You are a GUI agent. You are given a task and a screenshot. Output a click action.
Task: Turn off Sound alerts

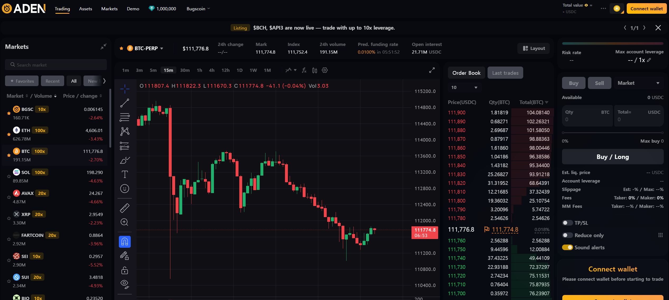click(x=567, y=247)
